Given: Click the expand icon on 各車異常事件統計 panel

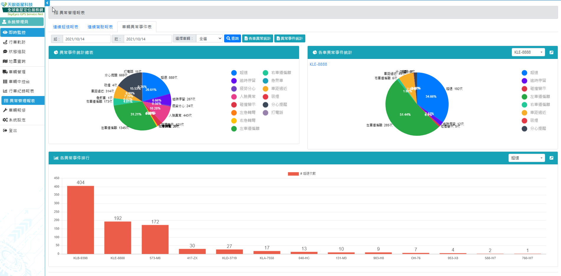Looking at the screenshot, I should 551,52.
